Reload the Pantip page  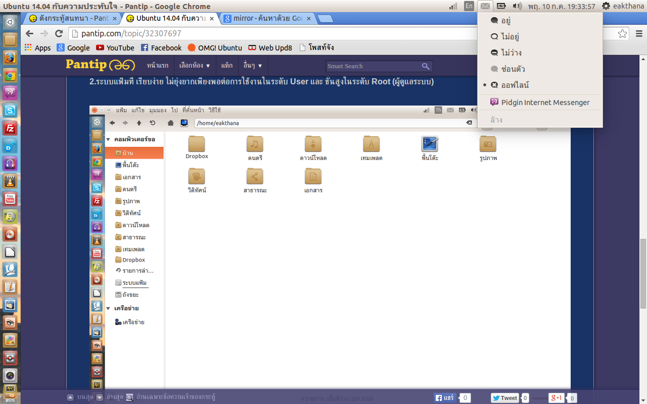point(59,34)
